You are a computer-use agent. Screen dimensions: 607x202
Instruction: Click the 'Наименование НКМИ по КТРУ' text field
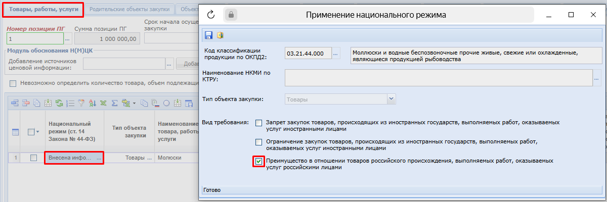[439, 78]
